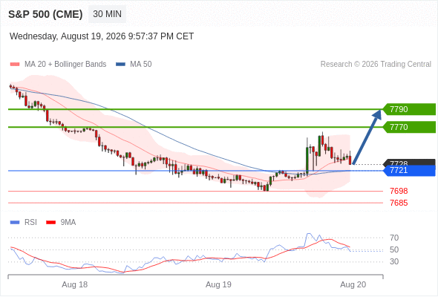Viewport: 438px width, 297px height.
Task: Click the 7685 support level label
Action: click(399, 203)
